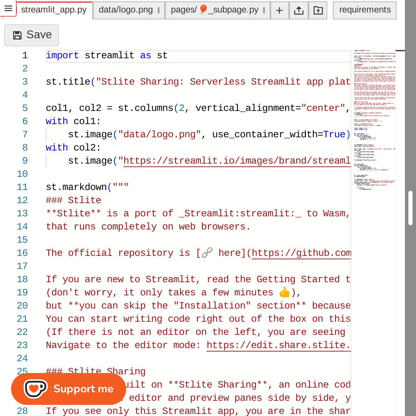Open the pages subpage.py tab
Viewport: 416px width, 416px height.
(215, 10)
